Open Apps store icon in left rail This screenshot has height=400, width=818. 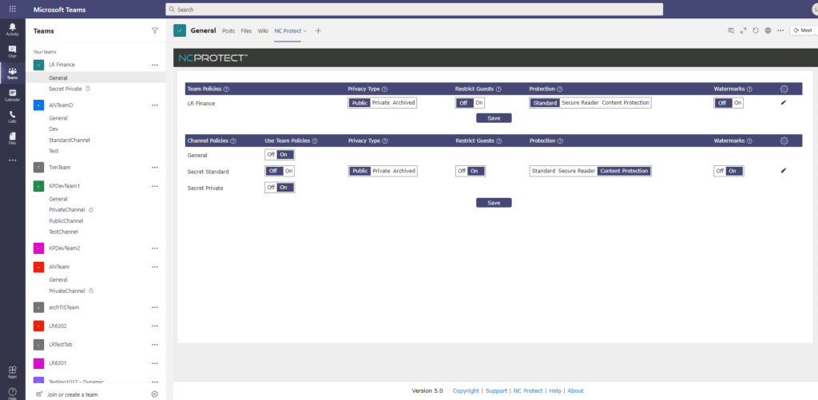pos(13,372)
